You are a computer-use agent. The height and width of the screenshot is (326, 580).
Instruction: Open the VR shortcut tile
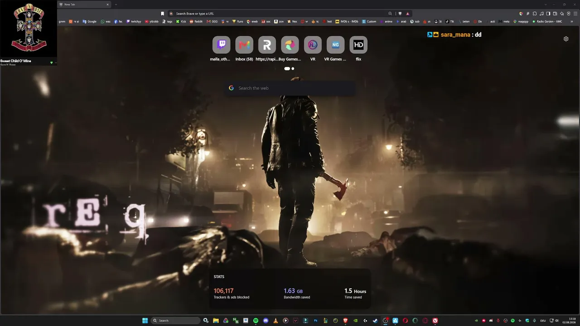tap(313, 45)
